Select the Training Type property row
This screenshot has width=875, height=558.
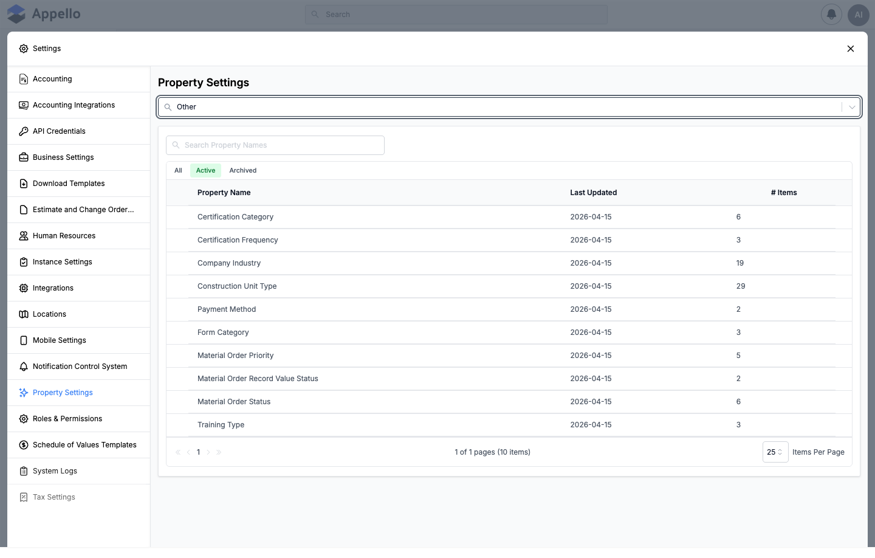coord(509,425)
